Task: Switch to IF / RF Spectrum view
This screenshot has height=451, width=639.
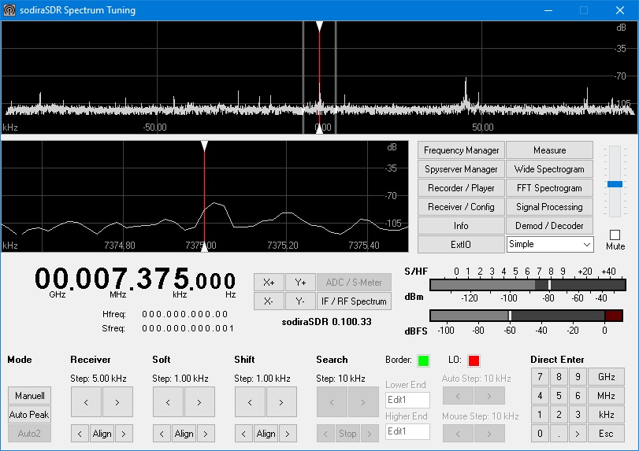Action: tap(354, 301)
